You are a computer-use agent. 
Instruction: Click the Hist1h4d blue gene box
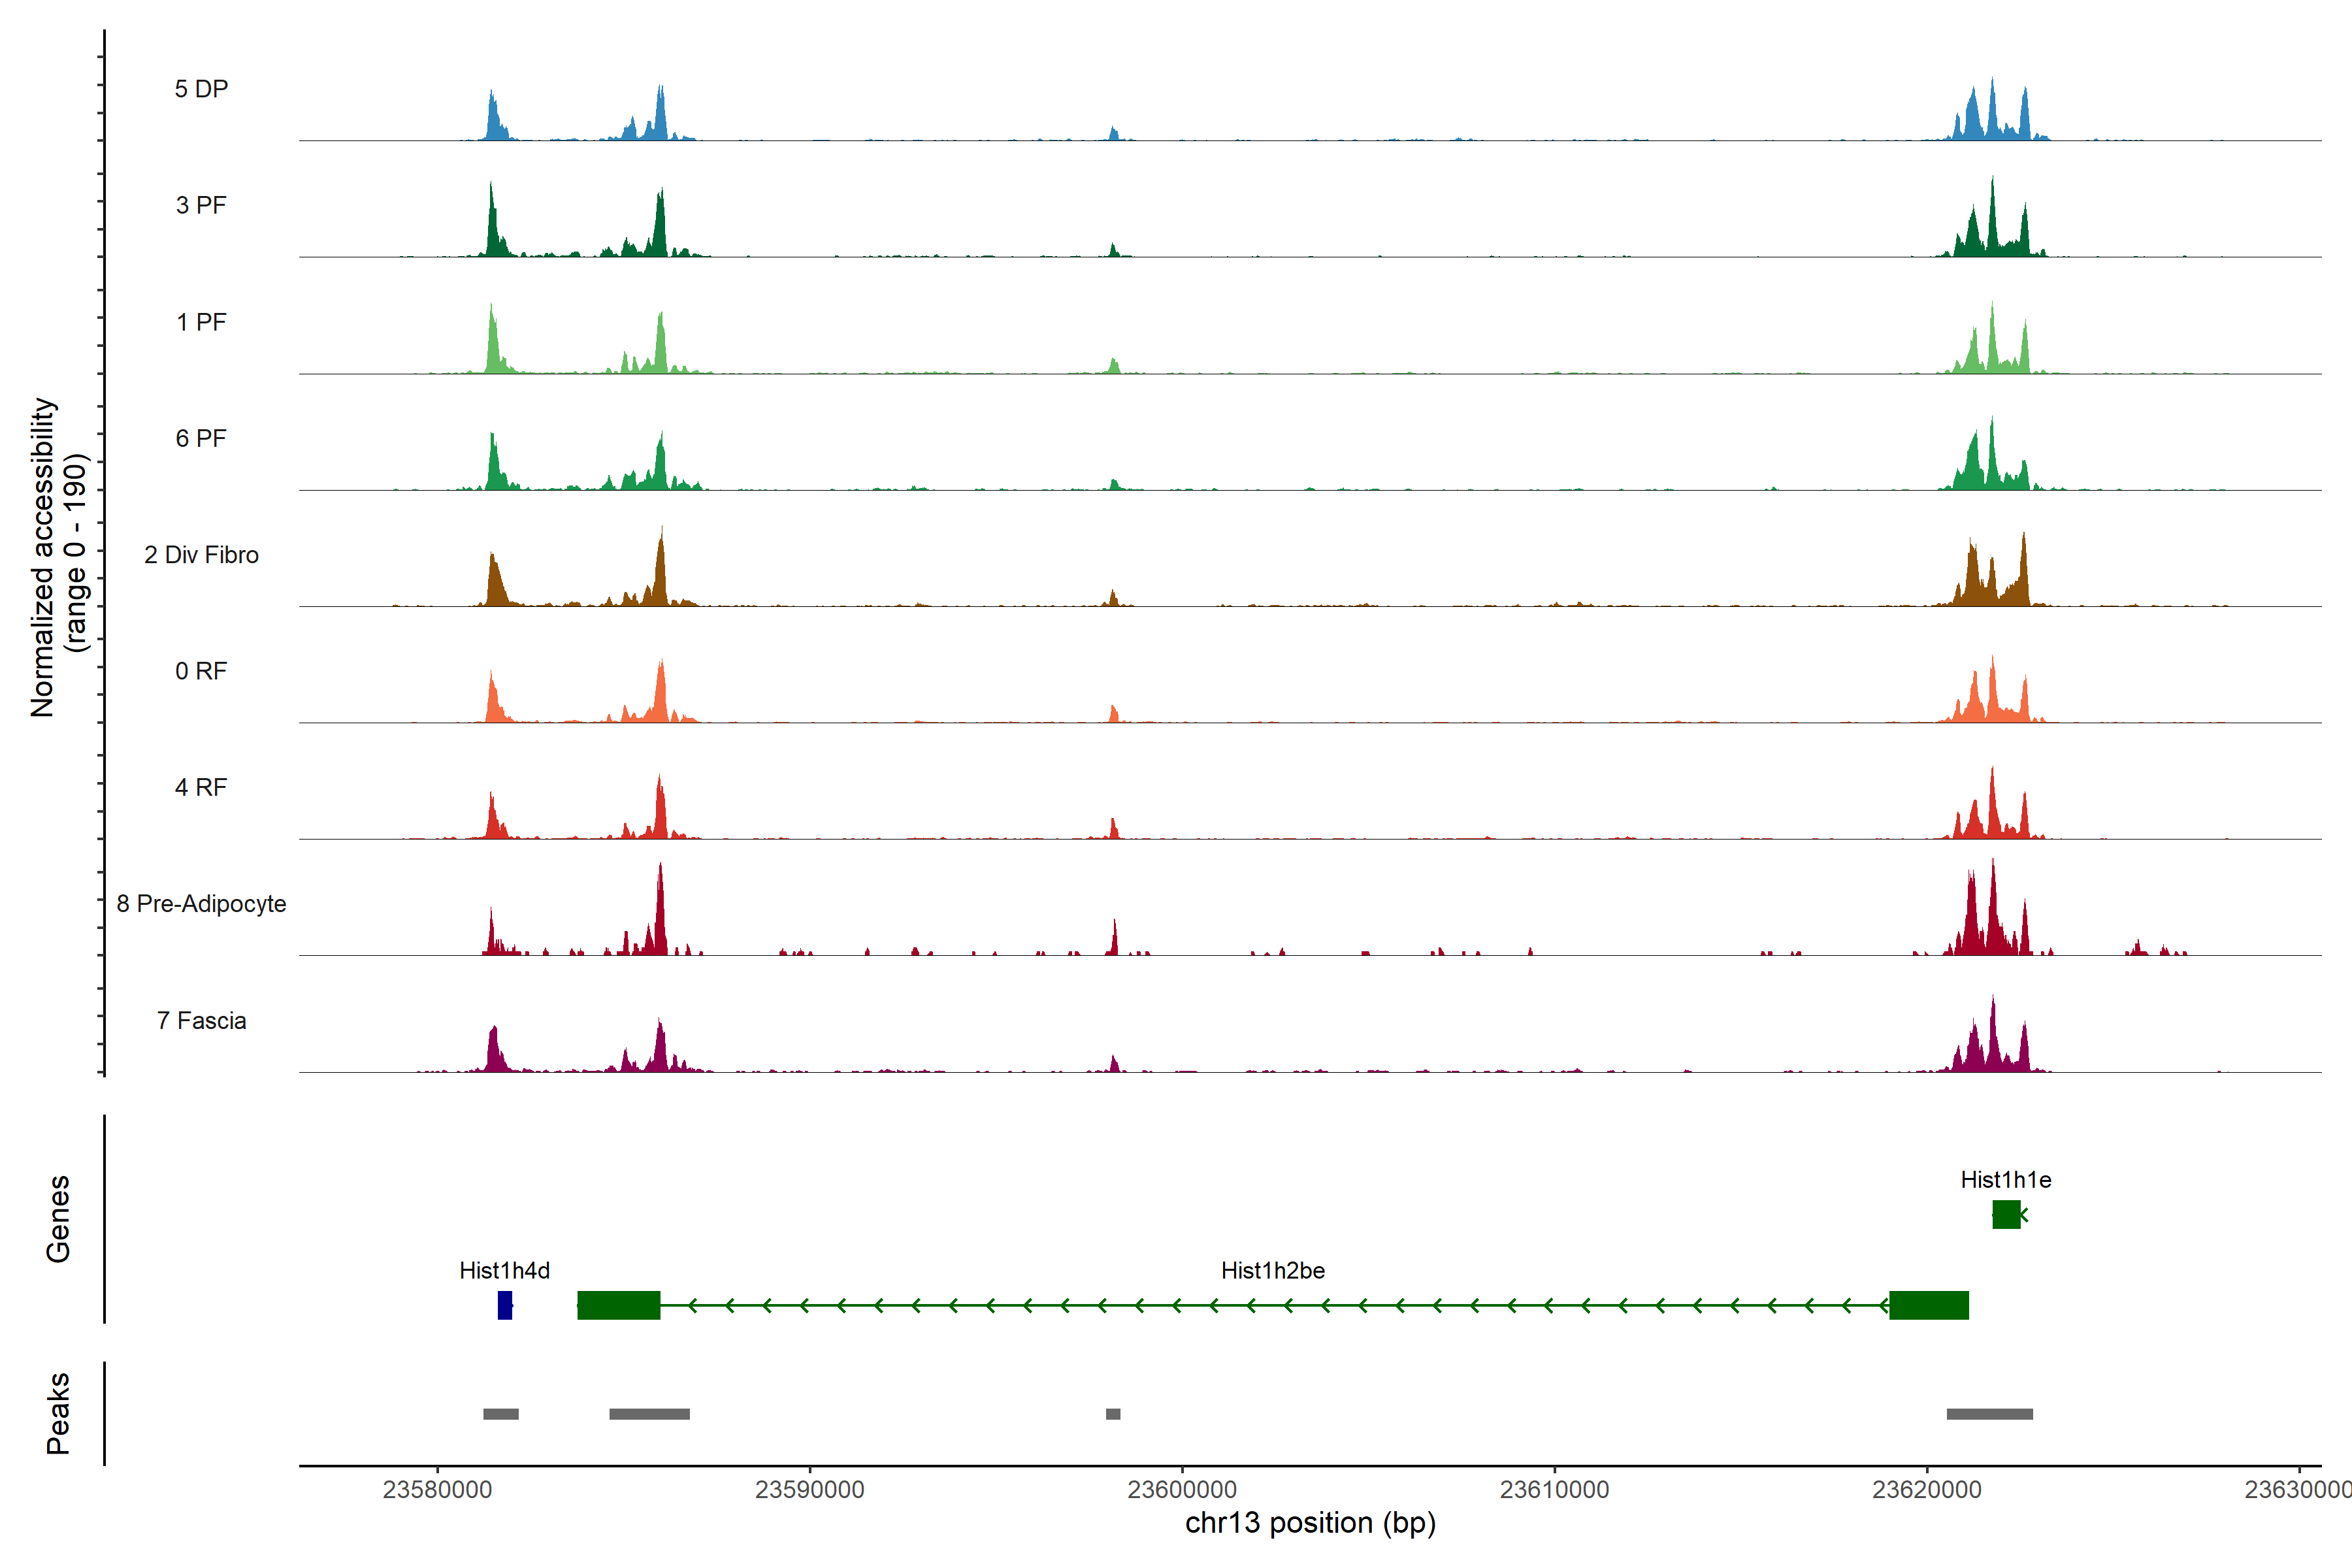click(x=505, y=1305)
